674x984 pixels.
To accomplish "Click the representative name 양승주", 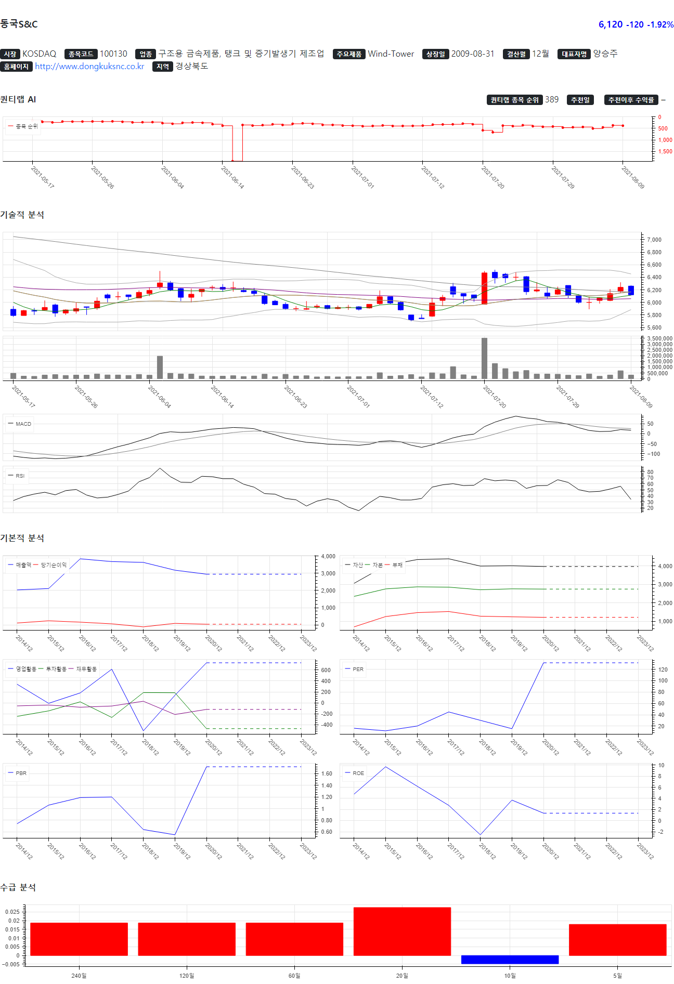I will pos(605,54).
